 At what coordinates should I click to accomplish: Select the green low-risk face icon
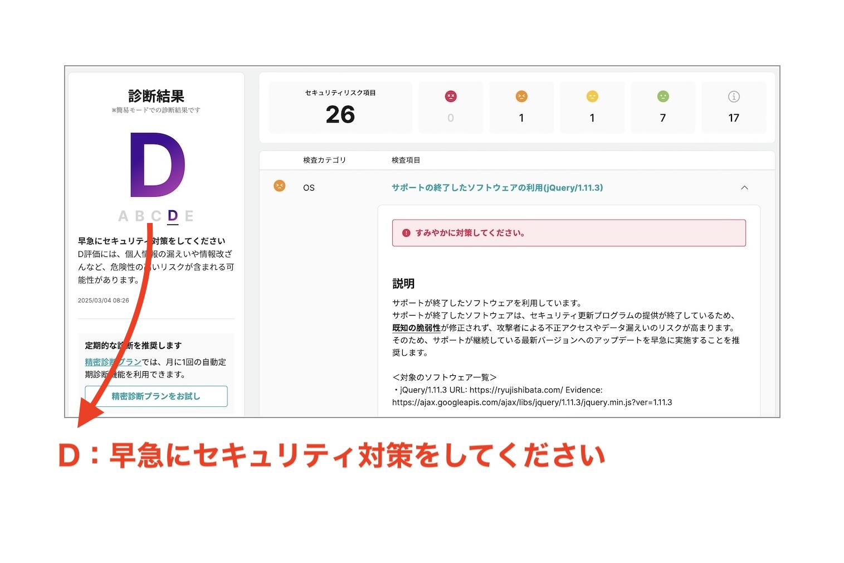(663, 96)
